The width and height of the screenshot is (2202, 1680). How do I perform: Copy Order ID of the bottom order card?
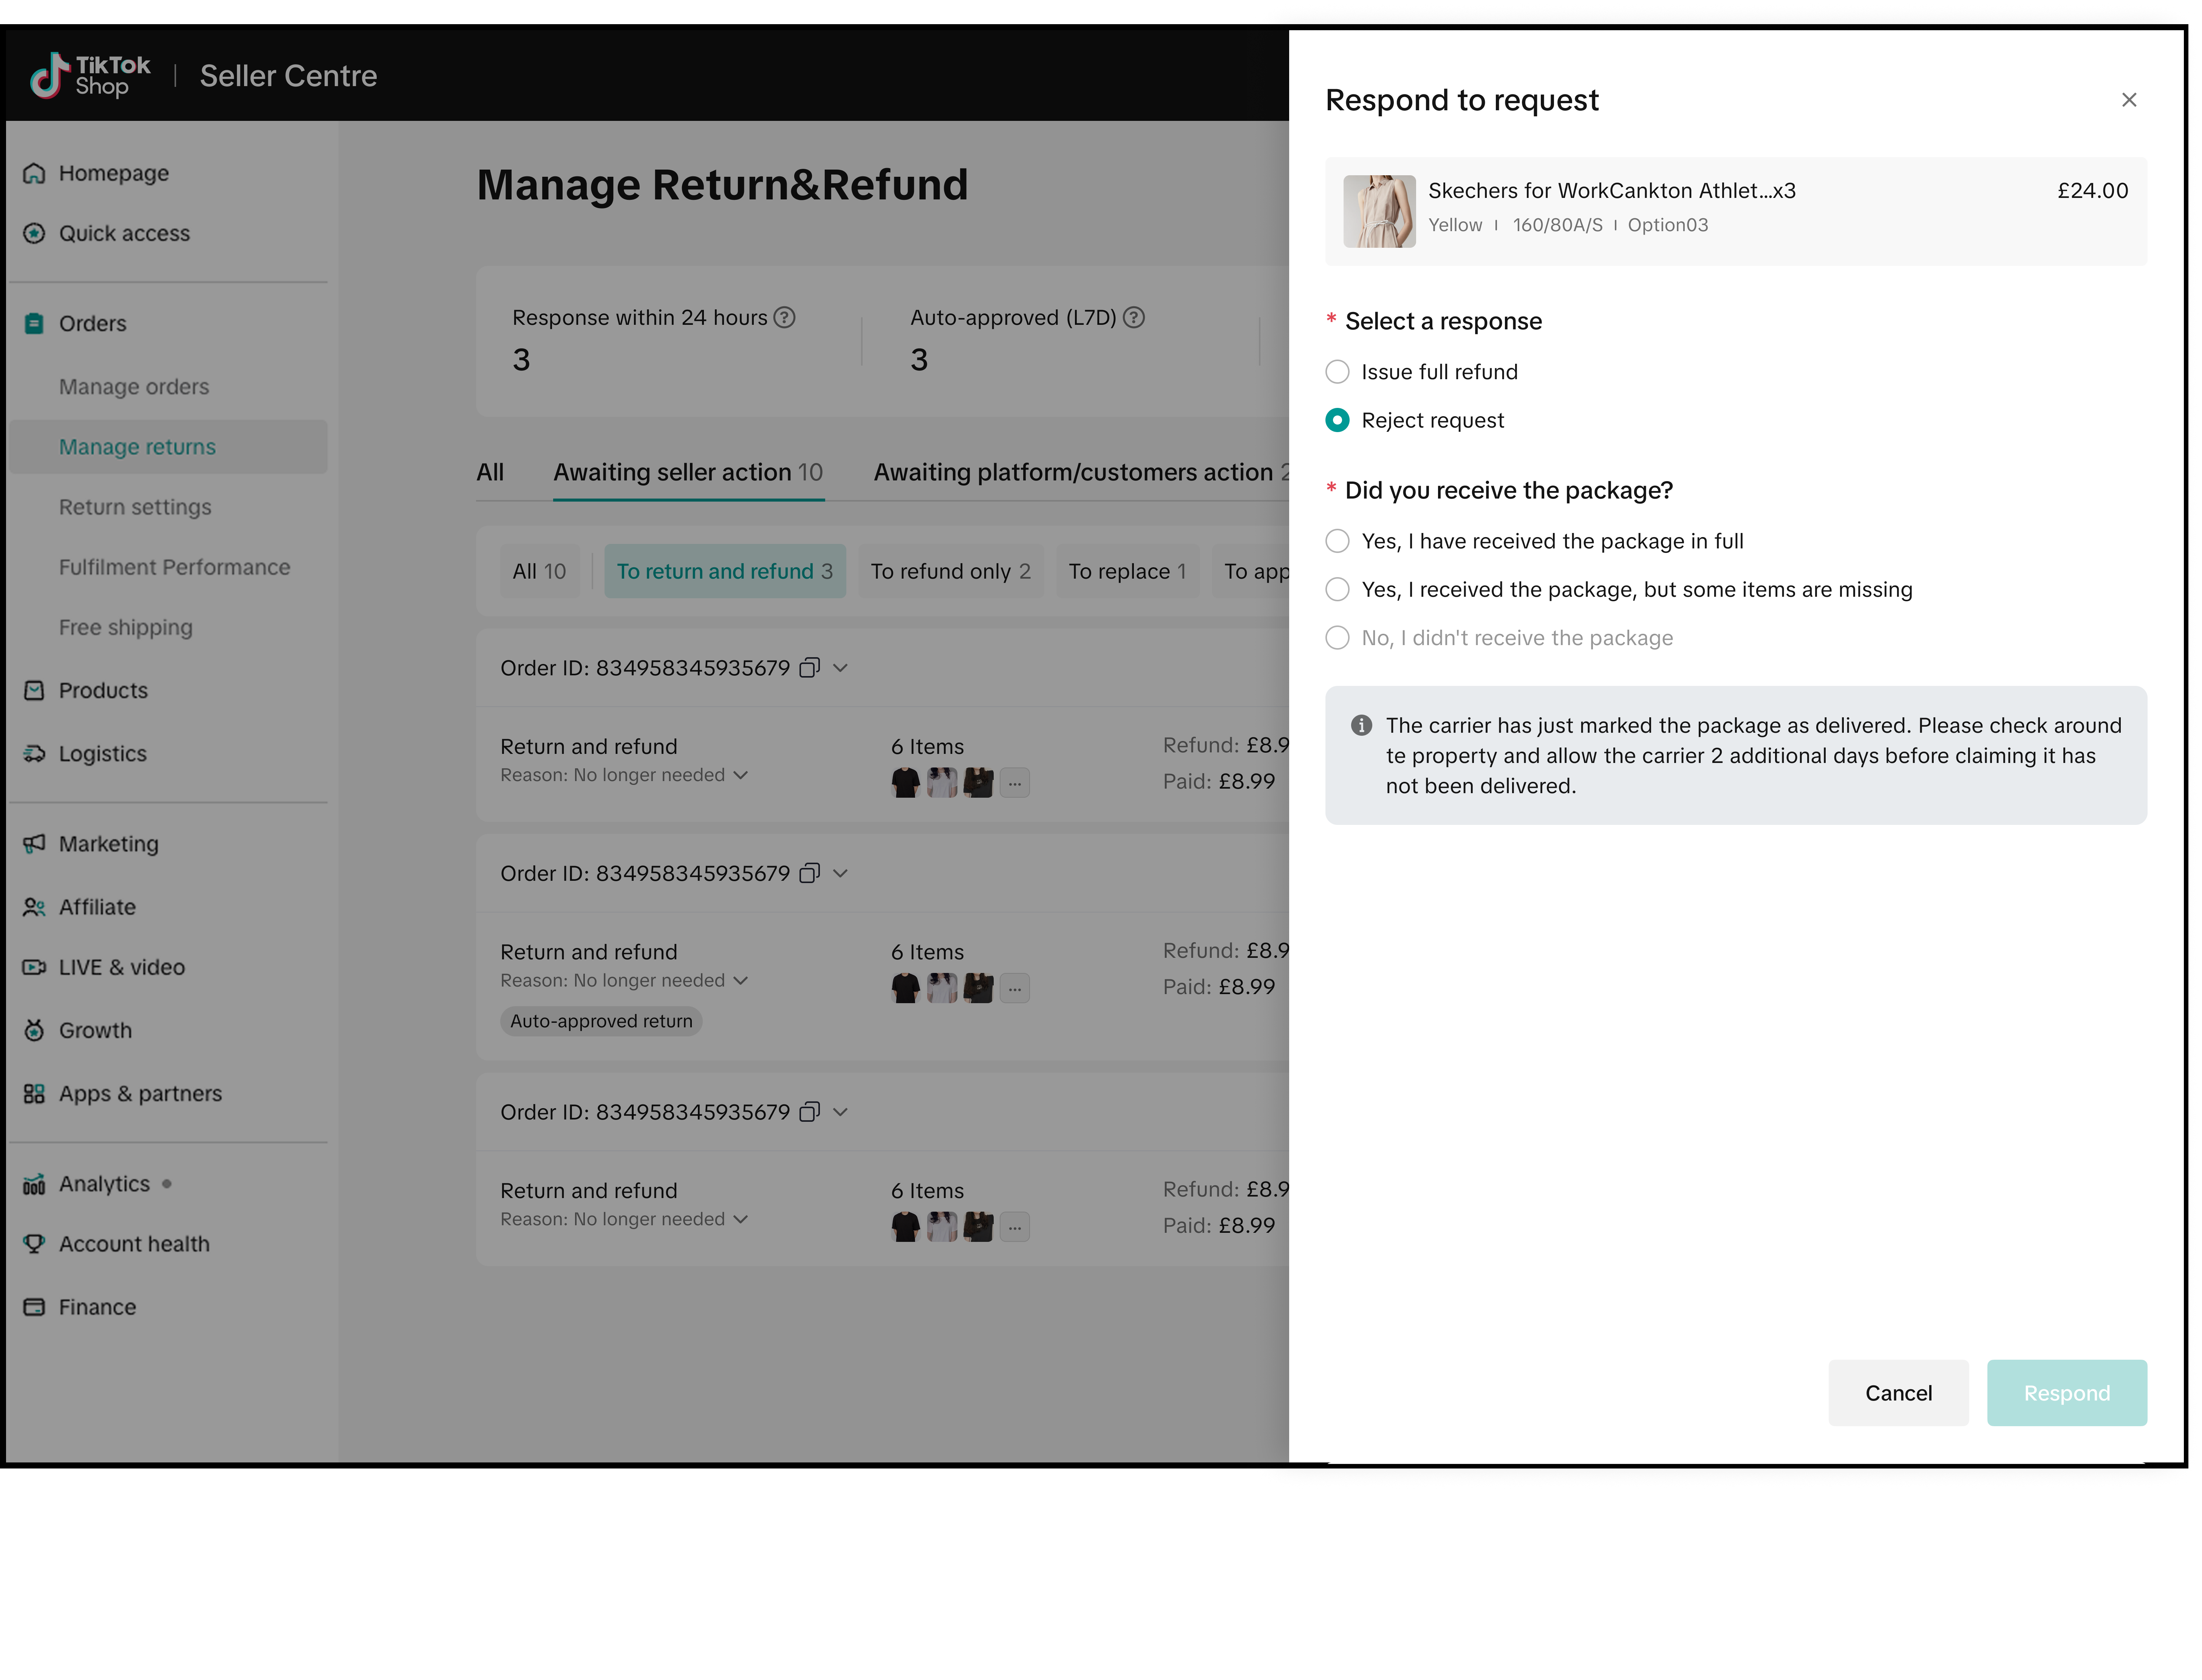pos(809,1112)
